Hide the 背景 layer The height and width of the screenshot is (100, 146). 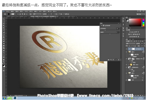pos(126,80)
